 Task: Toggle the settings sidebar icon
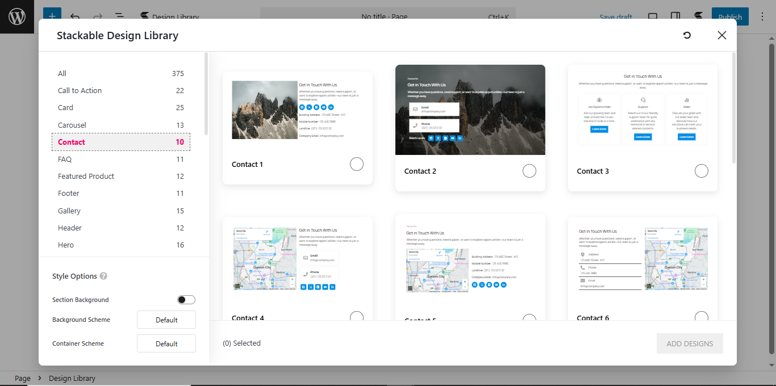click(x=675, y=16)
